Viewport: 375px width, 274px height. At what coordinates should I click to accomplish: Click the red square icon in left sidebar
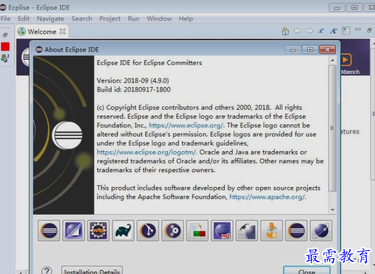[5, 47]
